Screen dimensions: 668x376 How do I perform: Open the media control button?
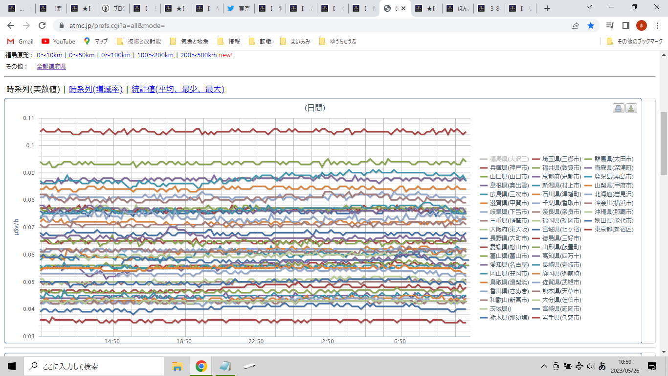pos(610,25)
